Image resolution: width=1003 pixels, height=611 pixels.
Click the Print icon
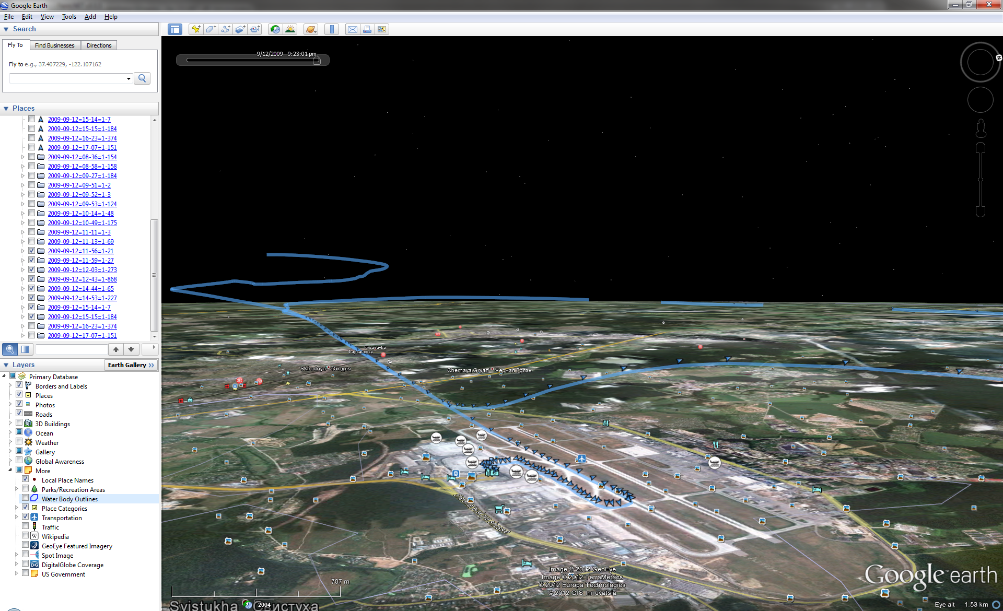coord(367,29)
